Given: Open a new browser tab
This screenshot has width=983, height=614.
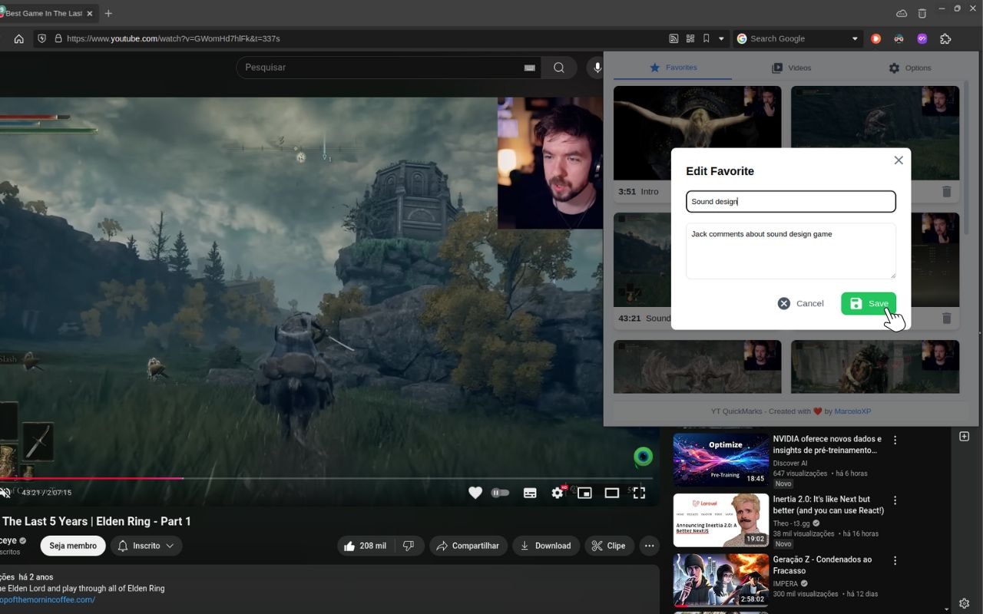Looking at the screenshot, I should pos(108,13).
